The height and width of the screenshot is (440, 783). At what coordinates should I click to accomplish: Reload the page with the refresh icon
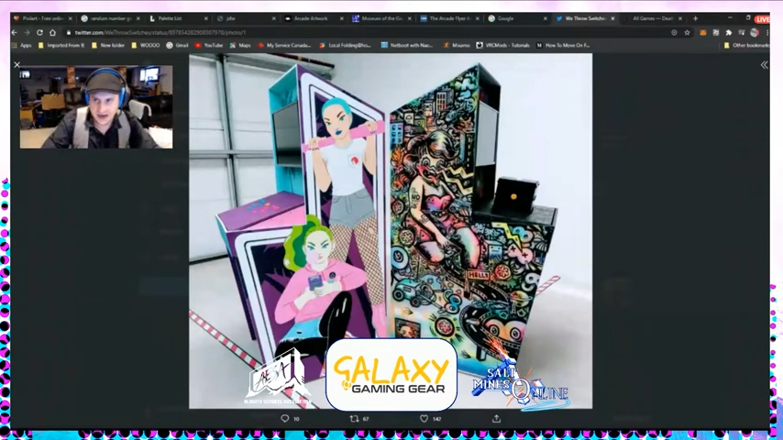tap(40, 32)
